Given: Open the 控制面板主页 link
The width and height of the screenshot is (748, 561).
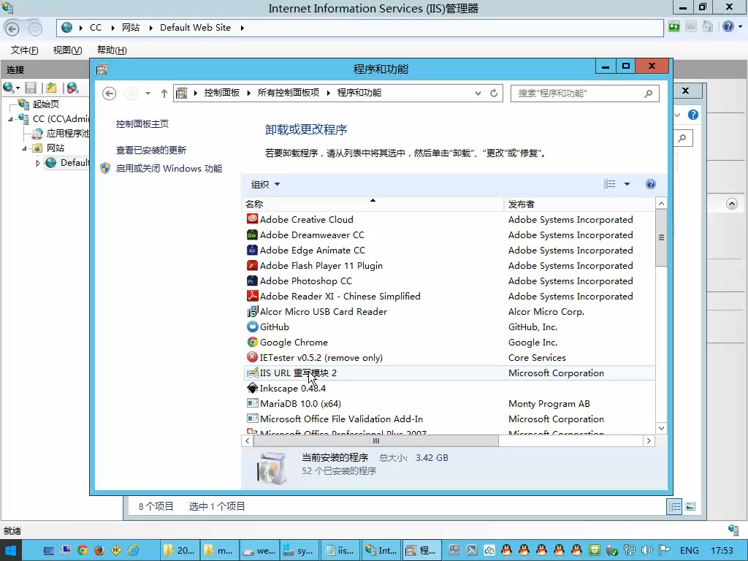Looking at the screenshot, I should coord(142,124).
